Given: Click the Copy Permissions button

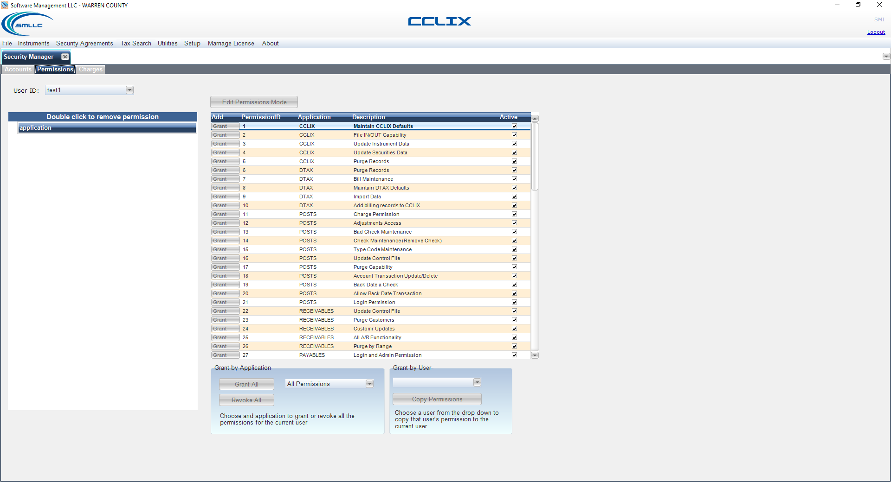Looking at the screenshot, I should tap(437, 399).
